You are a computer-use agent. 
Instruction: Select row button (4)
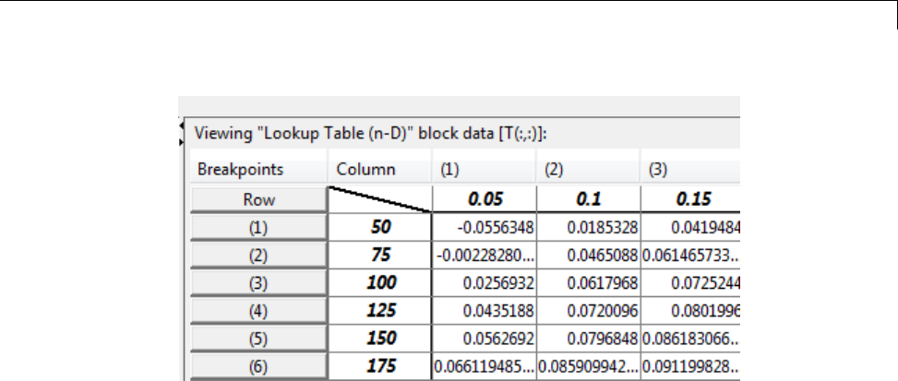[x=258, y=309]
